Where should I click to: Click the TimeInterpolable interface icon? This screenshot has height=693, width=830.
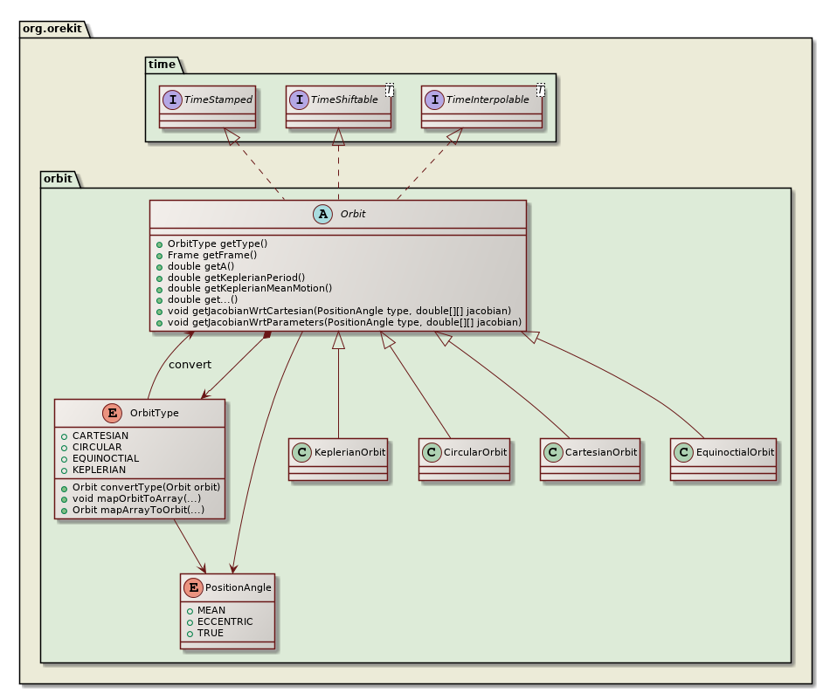click(x=434, y=99)
